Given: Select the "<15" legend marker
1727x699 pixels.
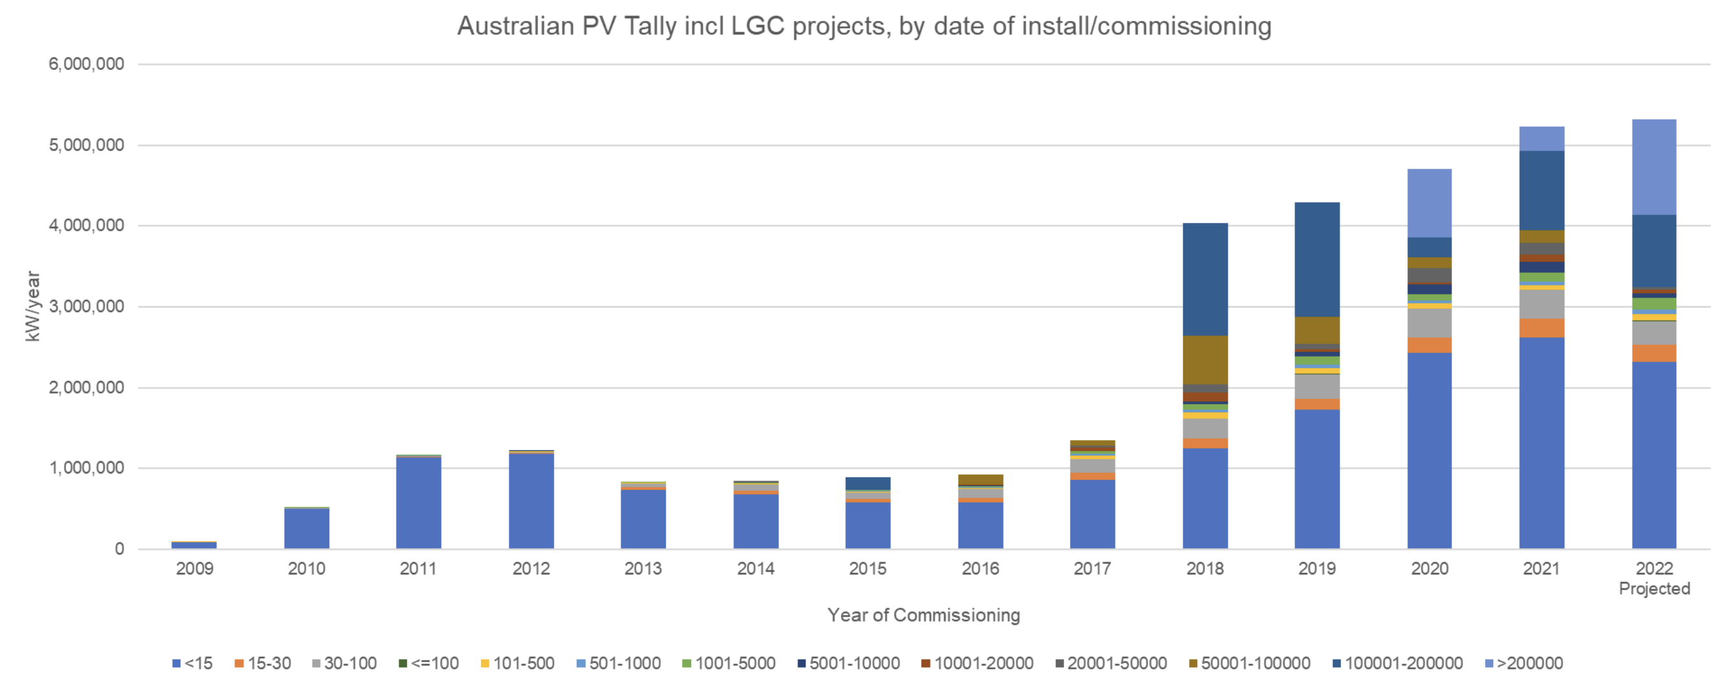Looking at the screenshot, I should tap(176, 663).
